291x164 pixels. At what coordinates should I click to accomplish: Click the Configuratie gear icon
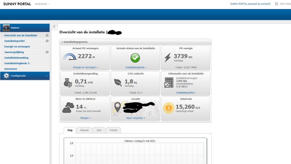coord(6,76)
